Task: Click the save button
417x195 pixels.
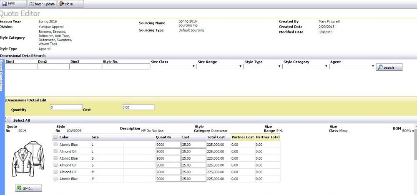Action: [13, 4]
